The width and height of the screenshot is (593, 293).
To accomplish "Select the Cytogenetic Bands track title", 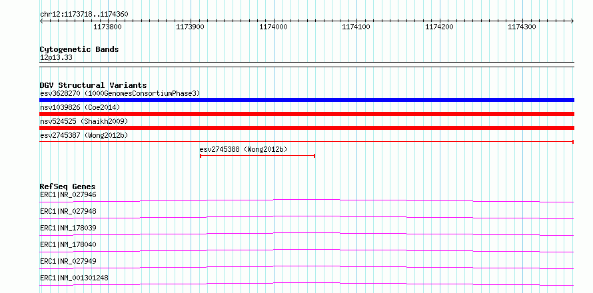I will pyautogui.click(x=79, y=49).
